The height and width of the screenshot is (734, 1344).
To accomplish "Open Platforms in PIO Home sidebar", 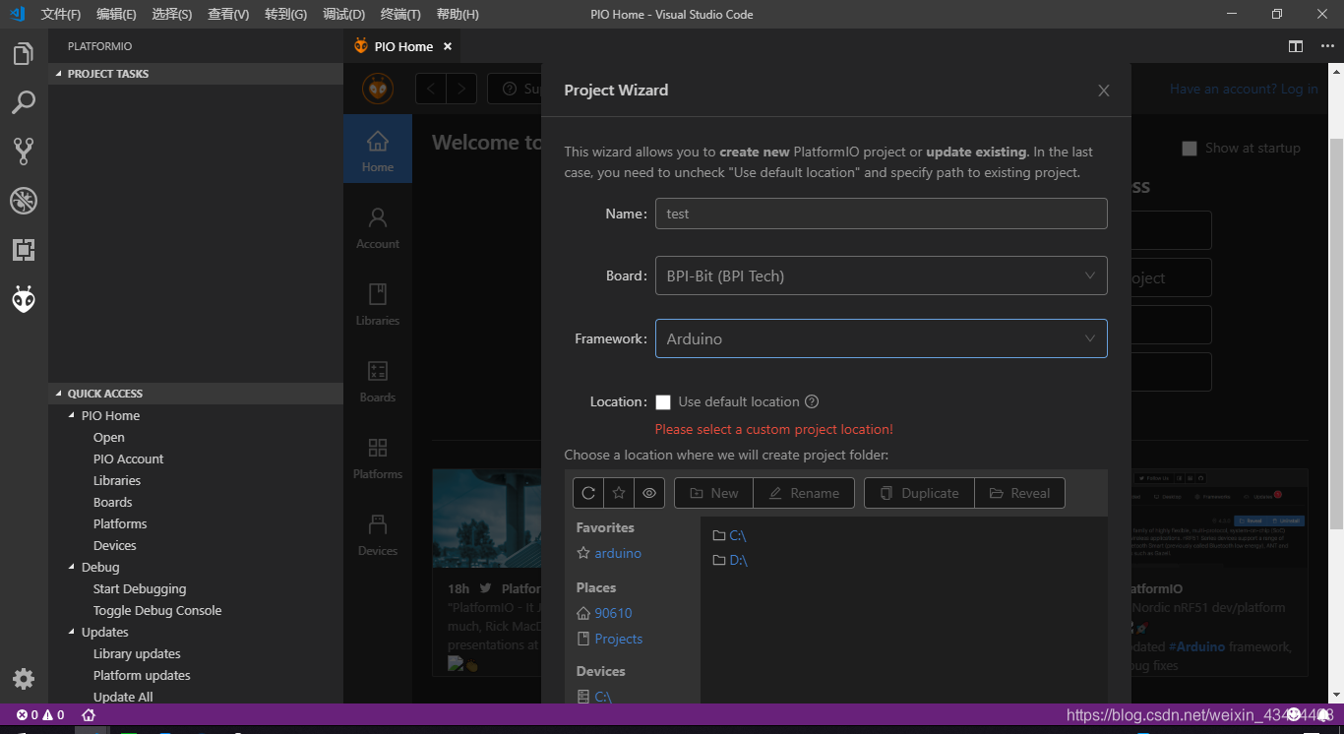I will [x=378, y=458].
